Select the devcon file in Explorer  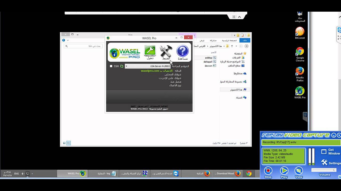[x=210, y=66]
